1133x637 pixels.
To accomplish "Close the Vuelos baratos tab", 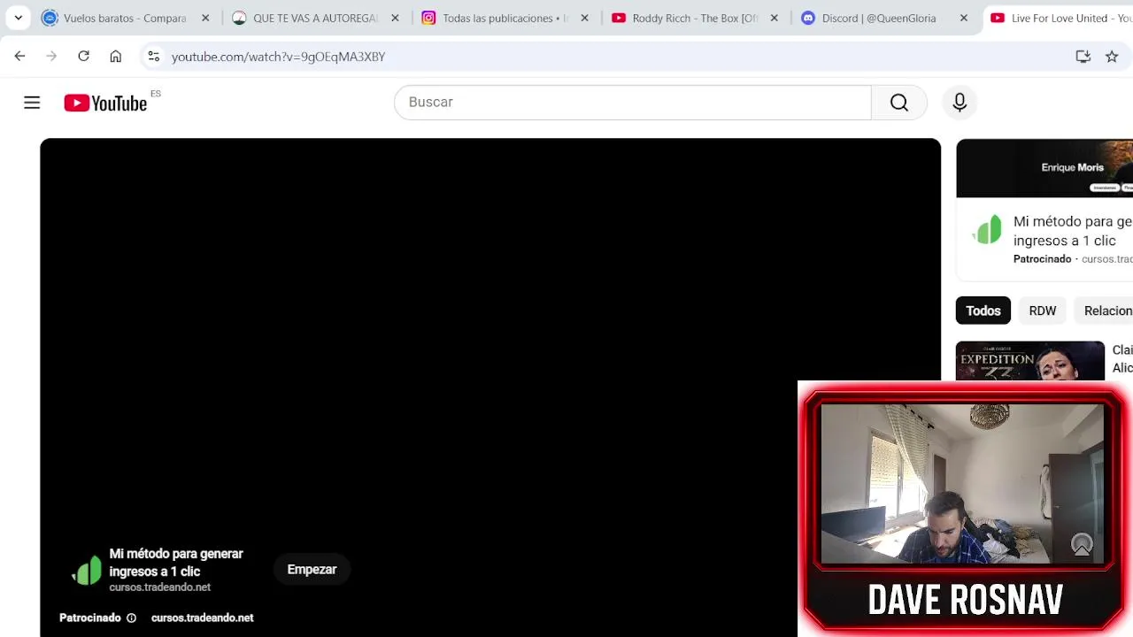I will [x=205, y=18].
